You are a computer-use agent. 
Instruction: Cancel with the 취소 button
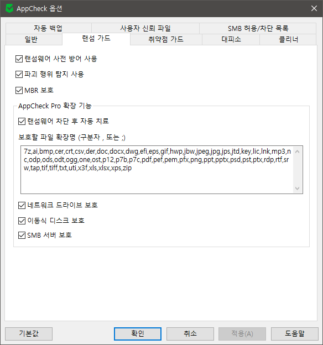(x=190, y=334)
